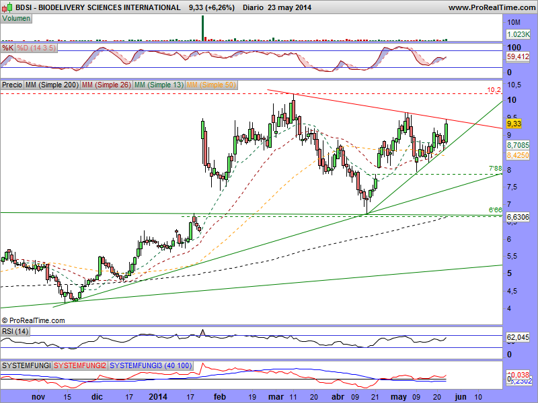
Task: Click the feb label on the time axis
Action: coord(220,397)
